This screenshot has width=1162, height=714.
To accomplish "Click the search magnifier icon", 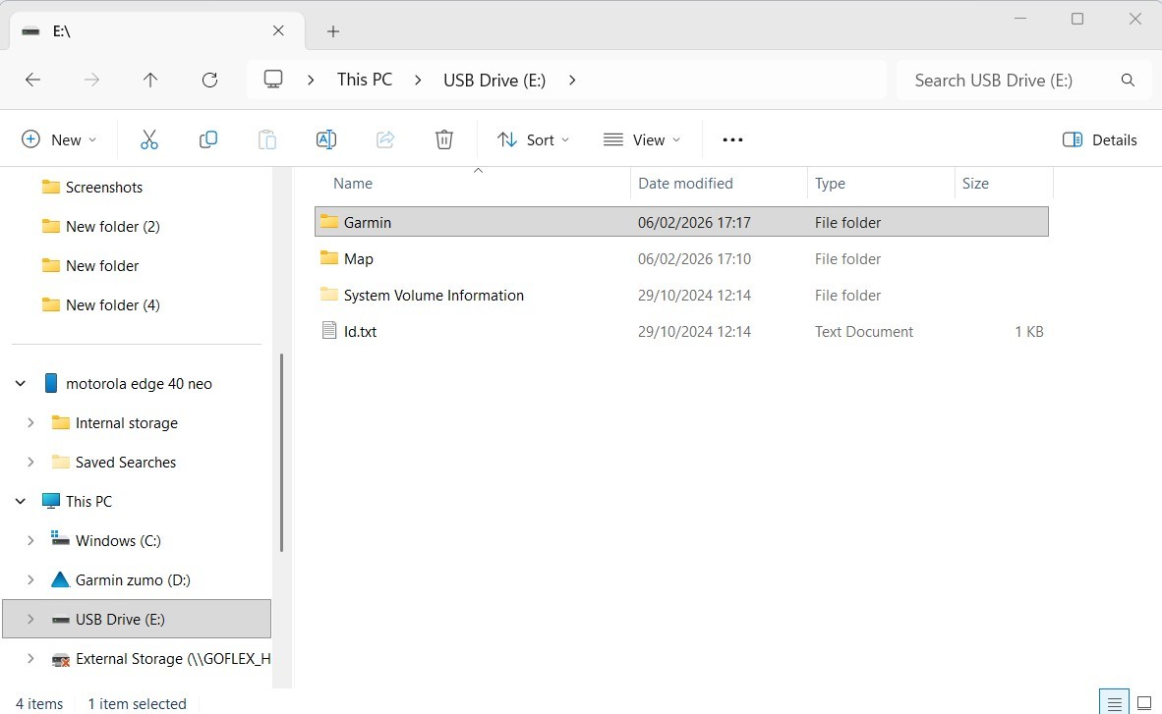I will (1128, 80).
